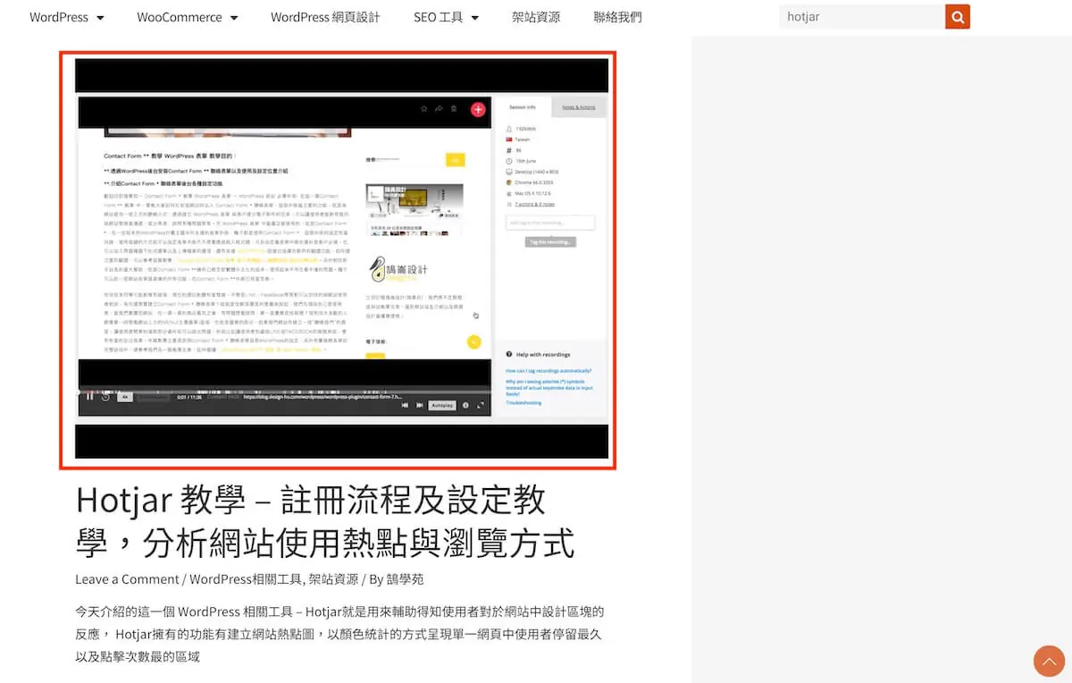
Task: Open the Hotjar 教學 article title link
Action: [324, 521]
